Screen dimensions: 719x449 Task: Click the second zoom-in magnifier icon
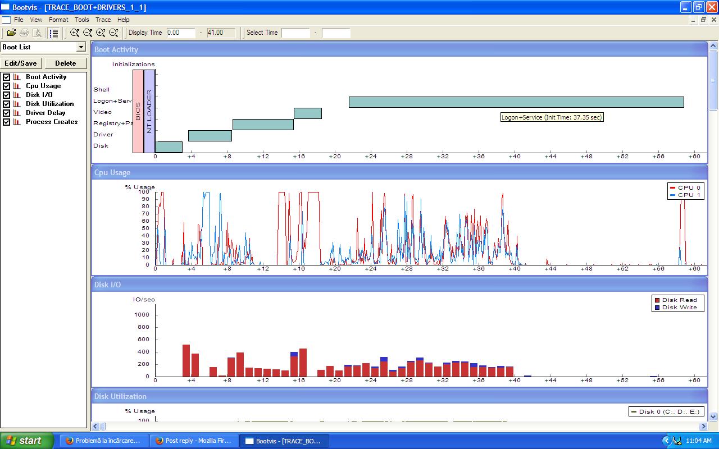click(101, 33)
